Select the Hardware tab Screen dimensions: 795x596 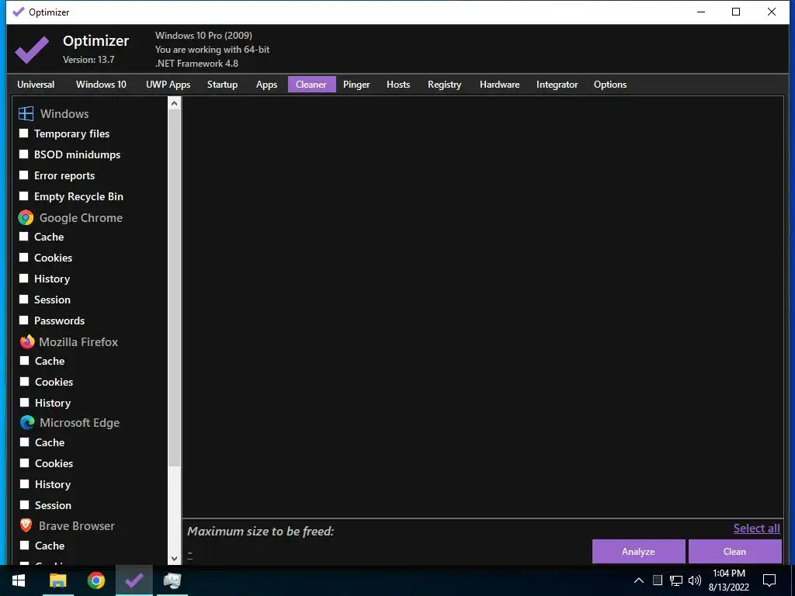[x=499, y=84]
